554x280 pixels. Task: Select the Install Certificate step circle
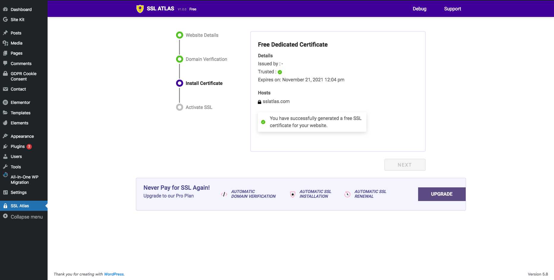[180, 83]
